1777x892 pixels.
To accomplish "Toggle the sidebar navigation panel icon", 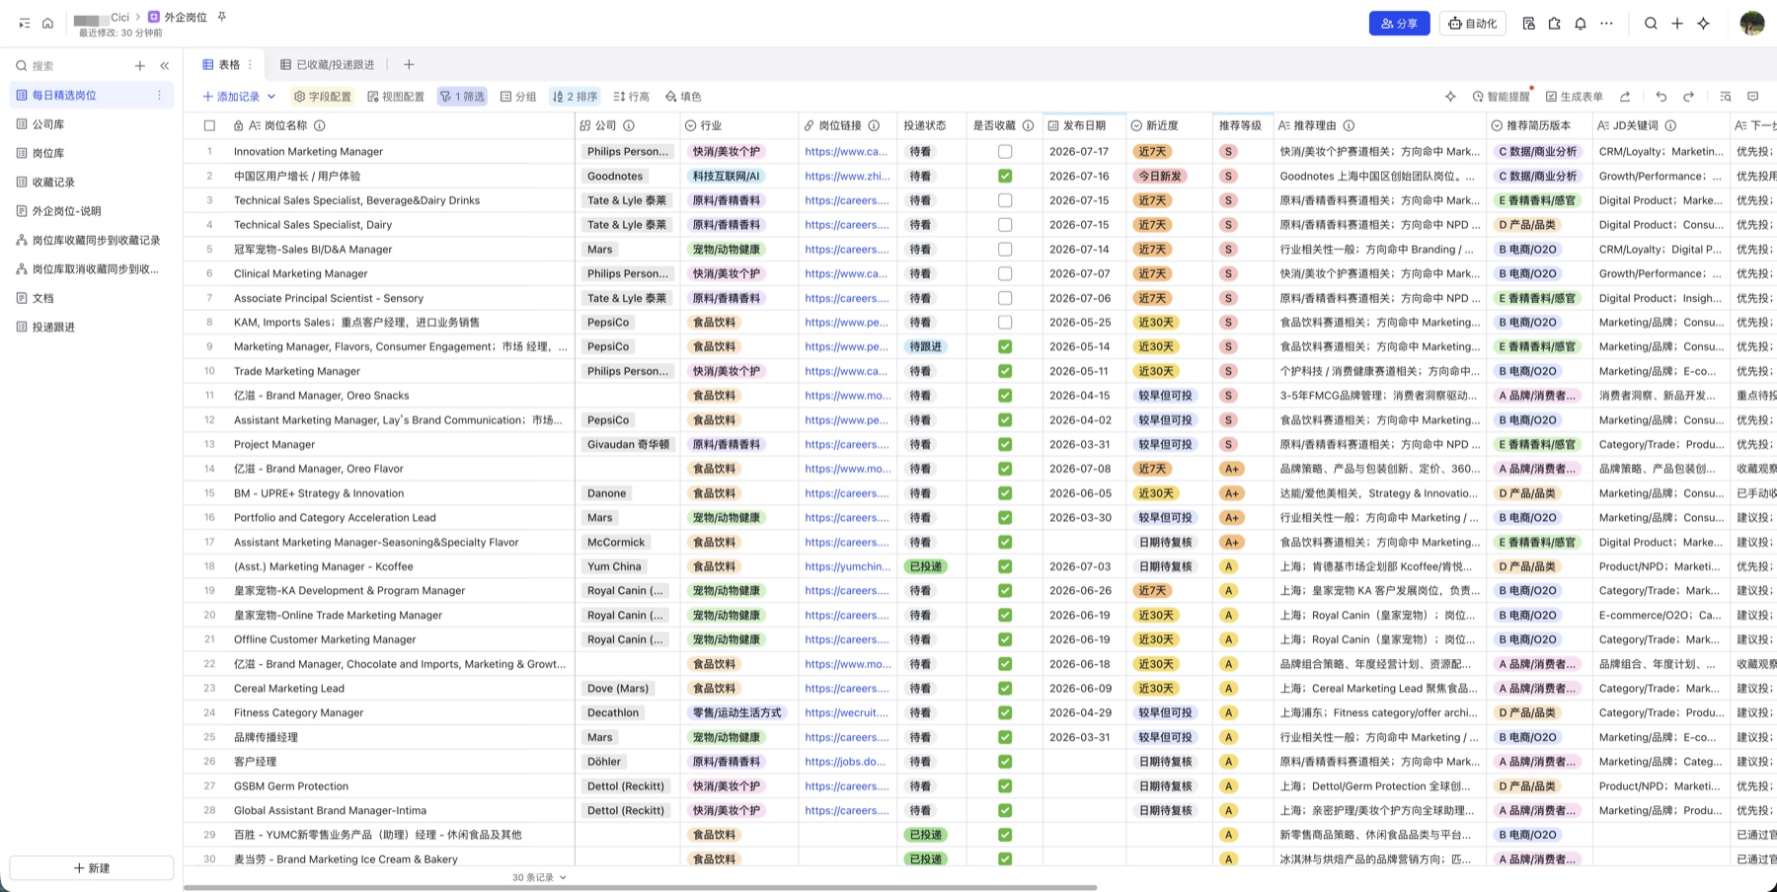I will click(25, 23).
